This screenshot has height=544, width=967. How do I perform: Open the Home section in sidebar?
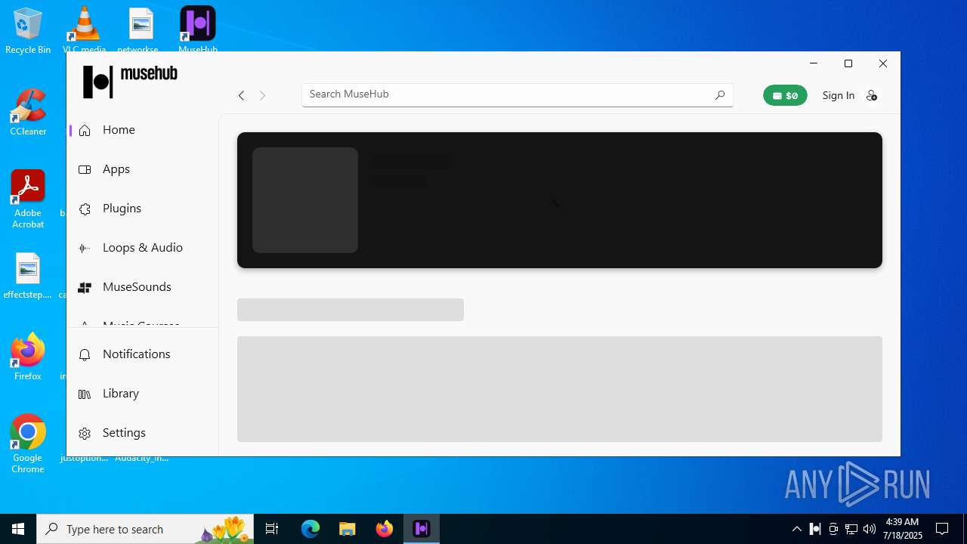click(x=143, y=130)
